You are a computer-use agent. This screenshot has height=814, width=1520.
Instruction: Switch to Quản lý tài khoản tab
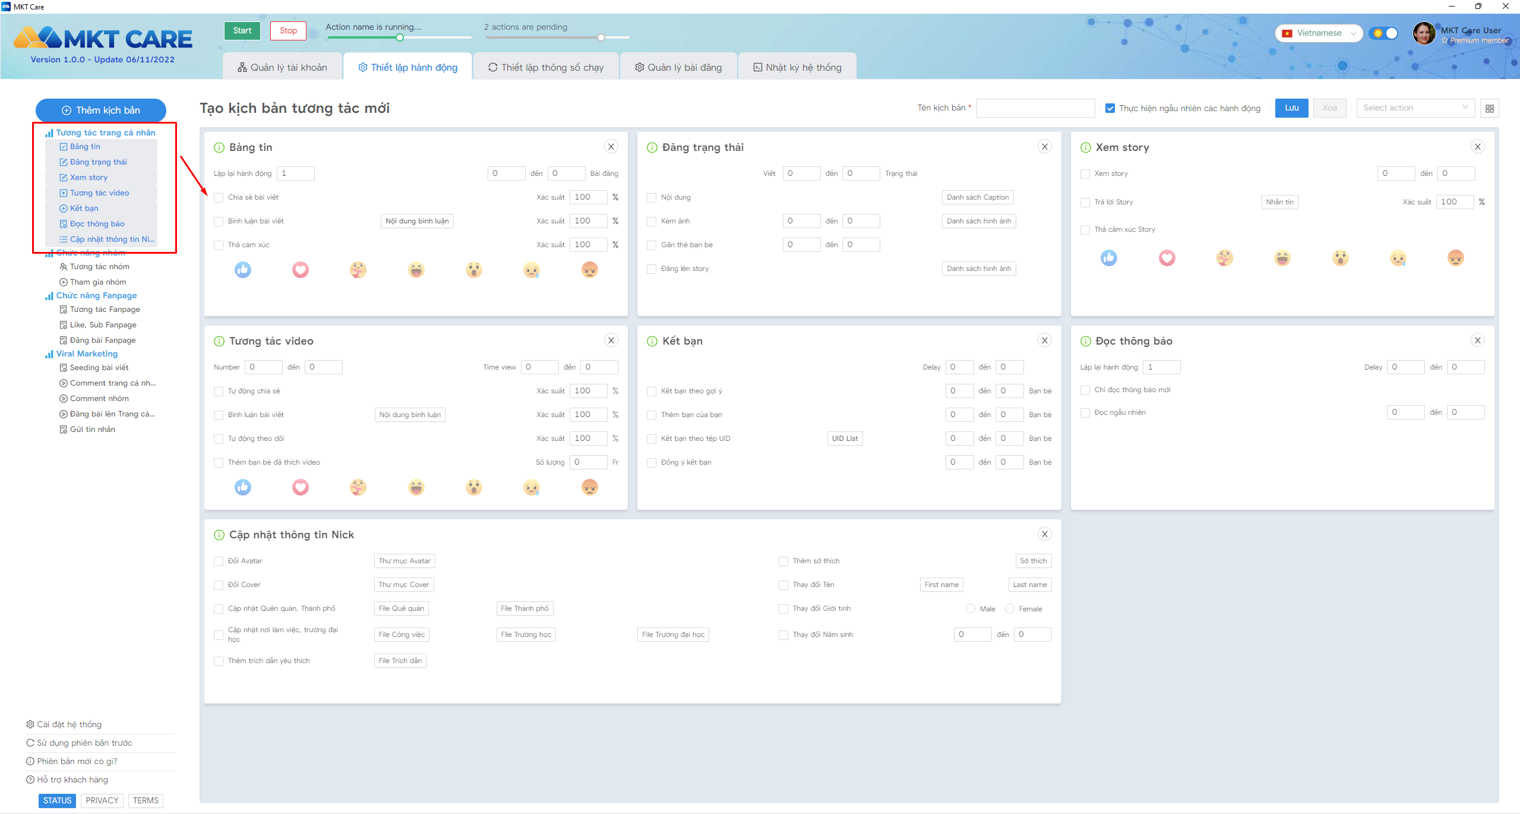pyautogui.click(x=282, y=67)
